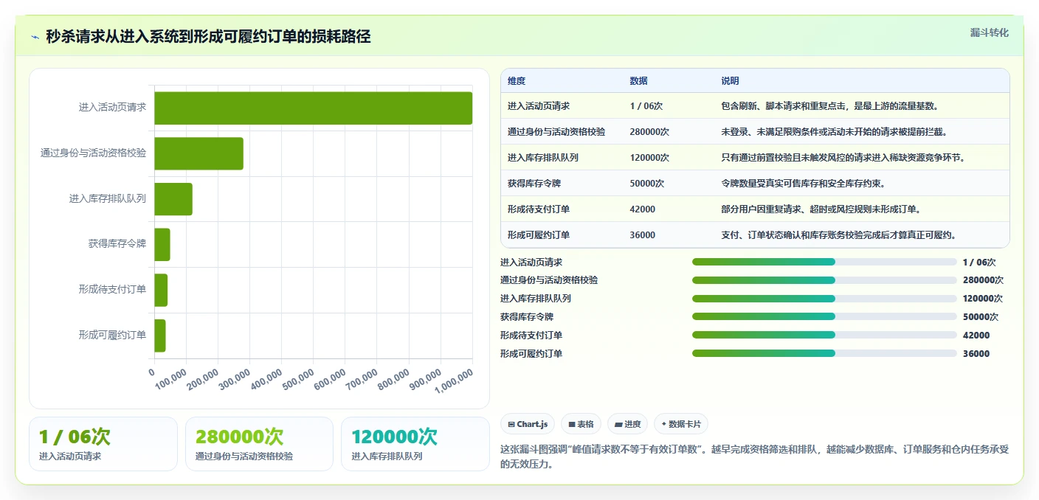This screenshot has height=500, width=1039.
Task: Click the progress bar for 形成待支付订单
Action: 824,335
